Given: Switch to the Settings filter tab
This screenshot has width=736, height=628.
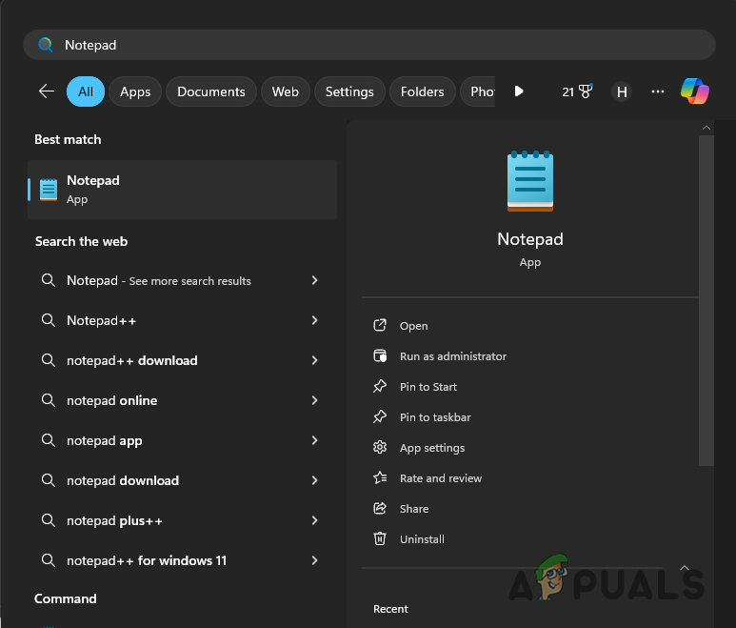Looking at the screenshot, I should click(x=349, y=91).
